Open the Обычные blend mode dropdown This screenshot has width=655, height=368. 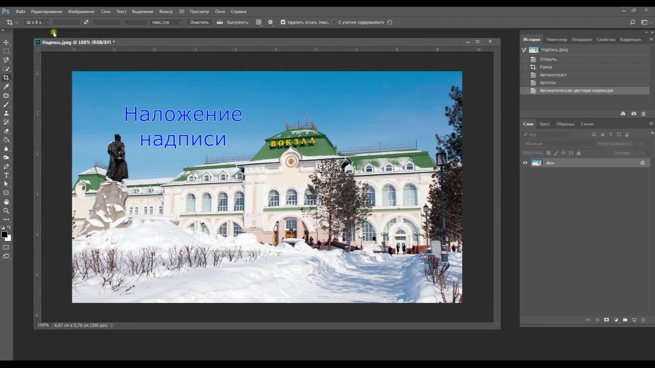click(x=558, y=143)
